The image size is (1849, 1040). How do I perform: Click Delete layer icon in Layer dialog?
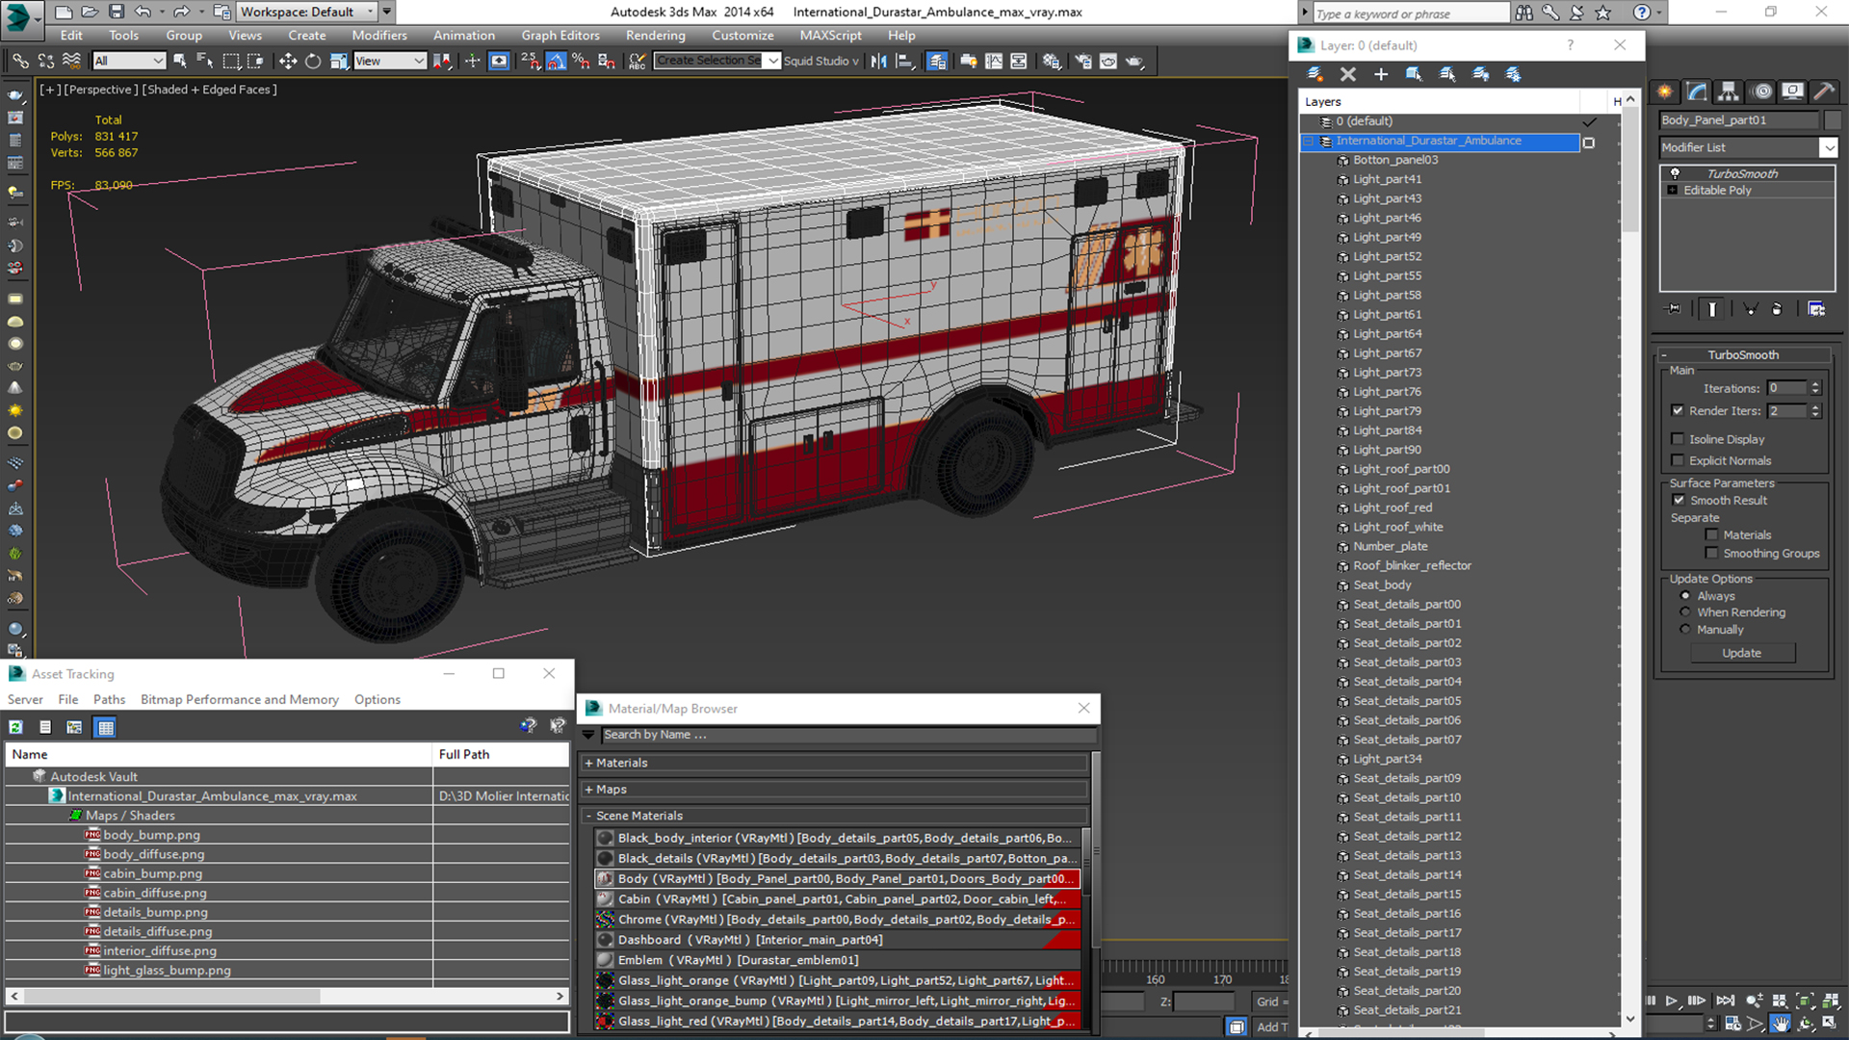coord(1348,74)
